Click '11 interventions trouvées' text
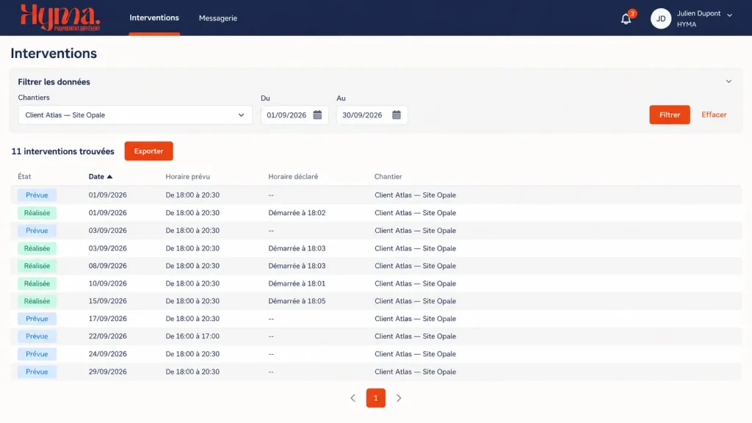The image size is (752, 423). (63, 151)
